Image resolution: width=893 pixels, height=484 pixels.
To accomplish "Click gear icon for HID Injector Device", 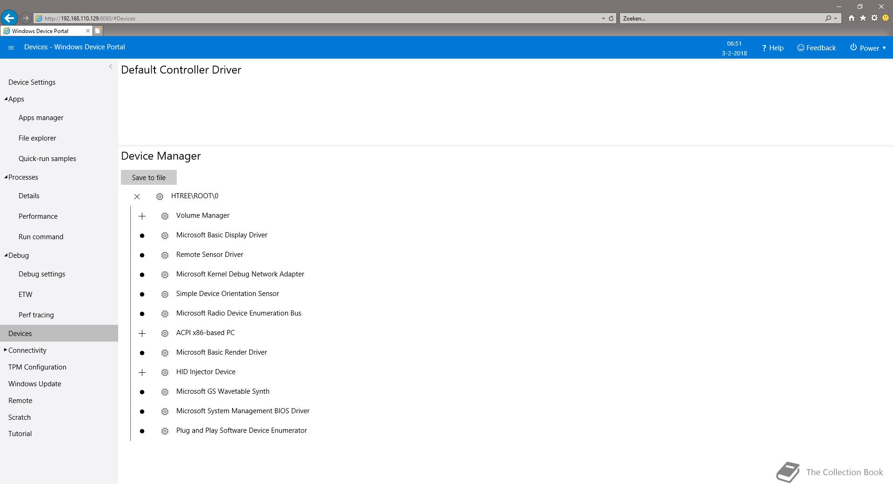I will pyautogui.click(x=165, y=372).
